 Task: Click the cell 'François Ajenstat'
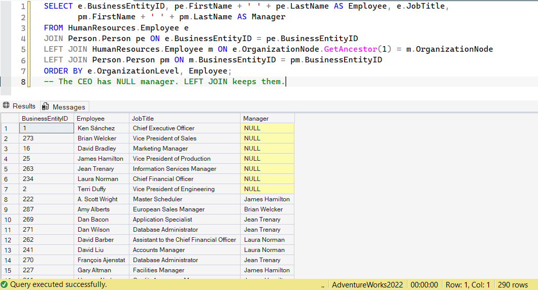click(x=102, y=260)
